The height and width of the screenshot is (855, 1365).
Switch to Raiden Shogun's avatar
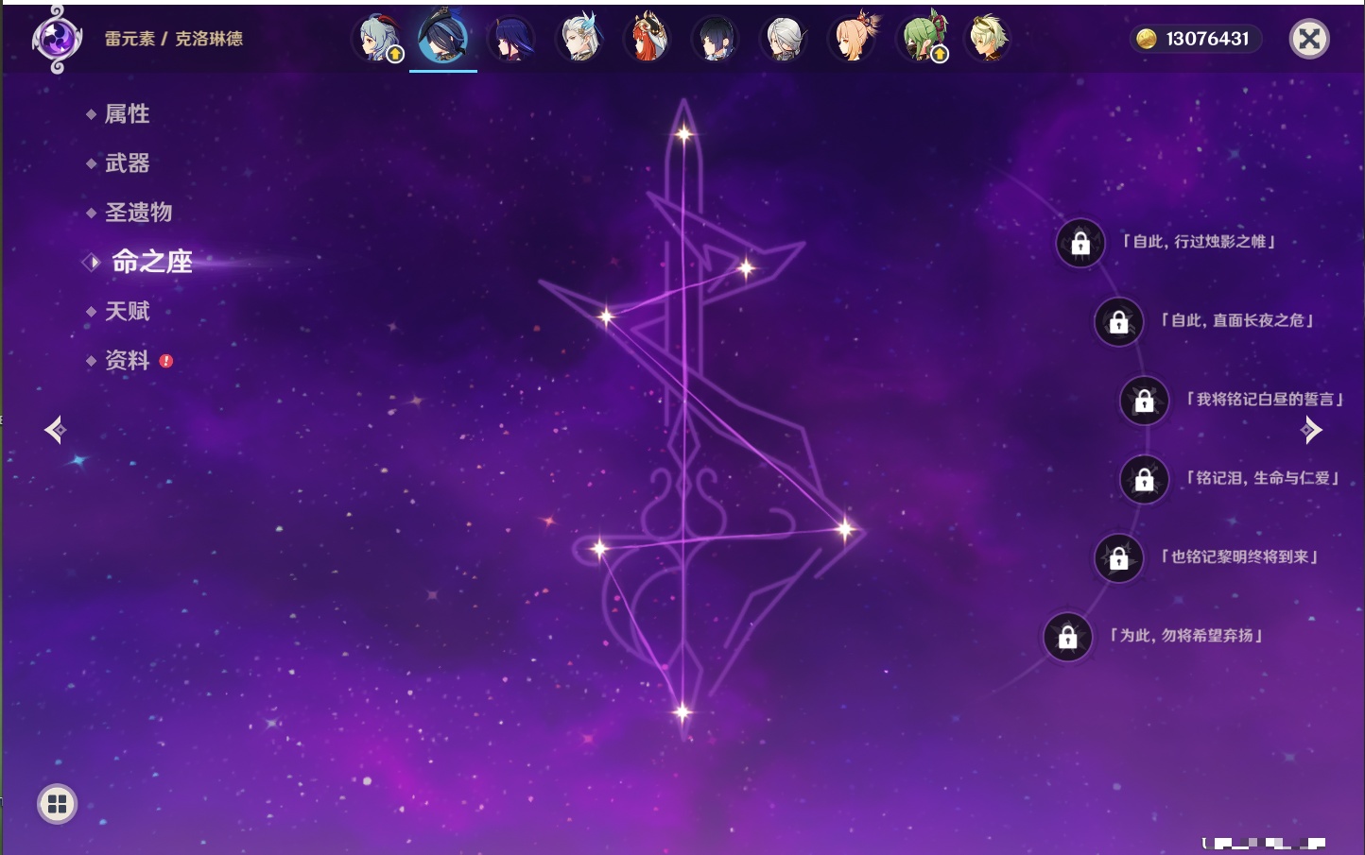coord(511,39)
